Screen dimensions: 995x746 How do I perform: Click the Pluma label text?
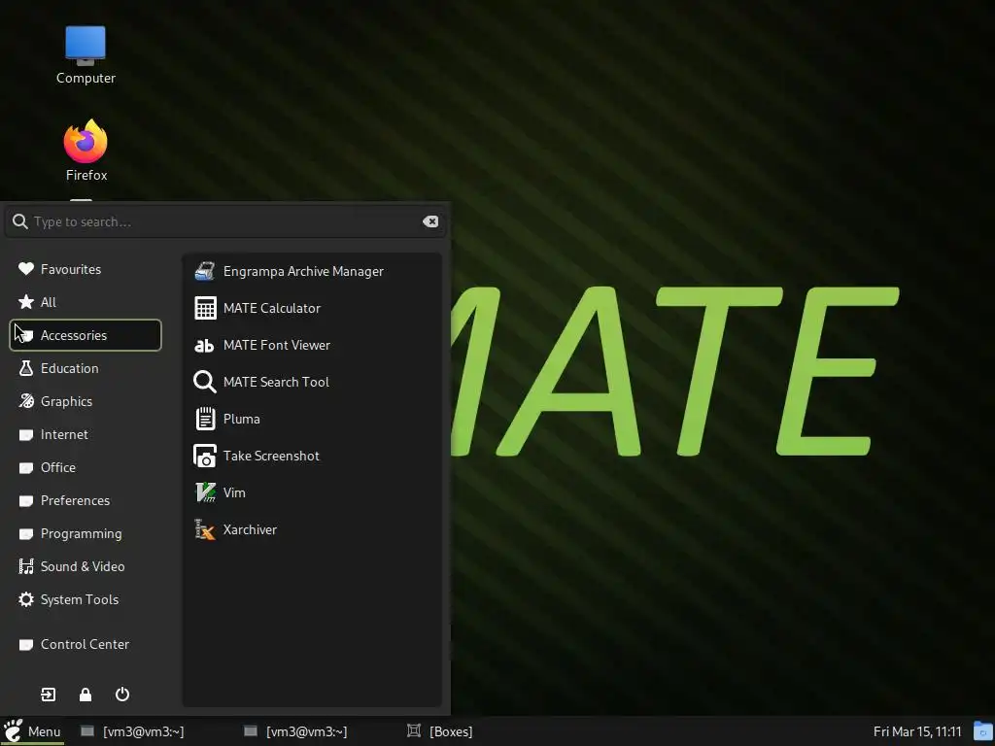point(242,419)
